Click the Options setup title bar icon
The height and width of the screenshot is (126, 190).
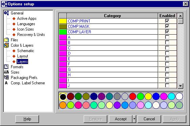4,4
